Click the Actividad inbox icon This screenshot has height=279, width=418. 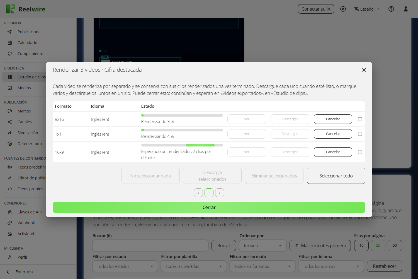(x=10, y=234)
